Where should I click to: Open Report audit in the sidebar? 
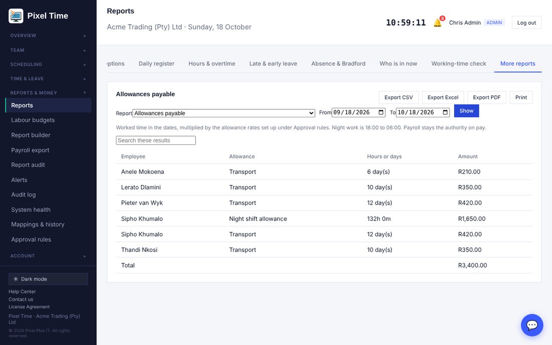(48, 165)
